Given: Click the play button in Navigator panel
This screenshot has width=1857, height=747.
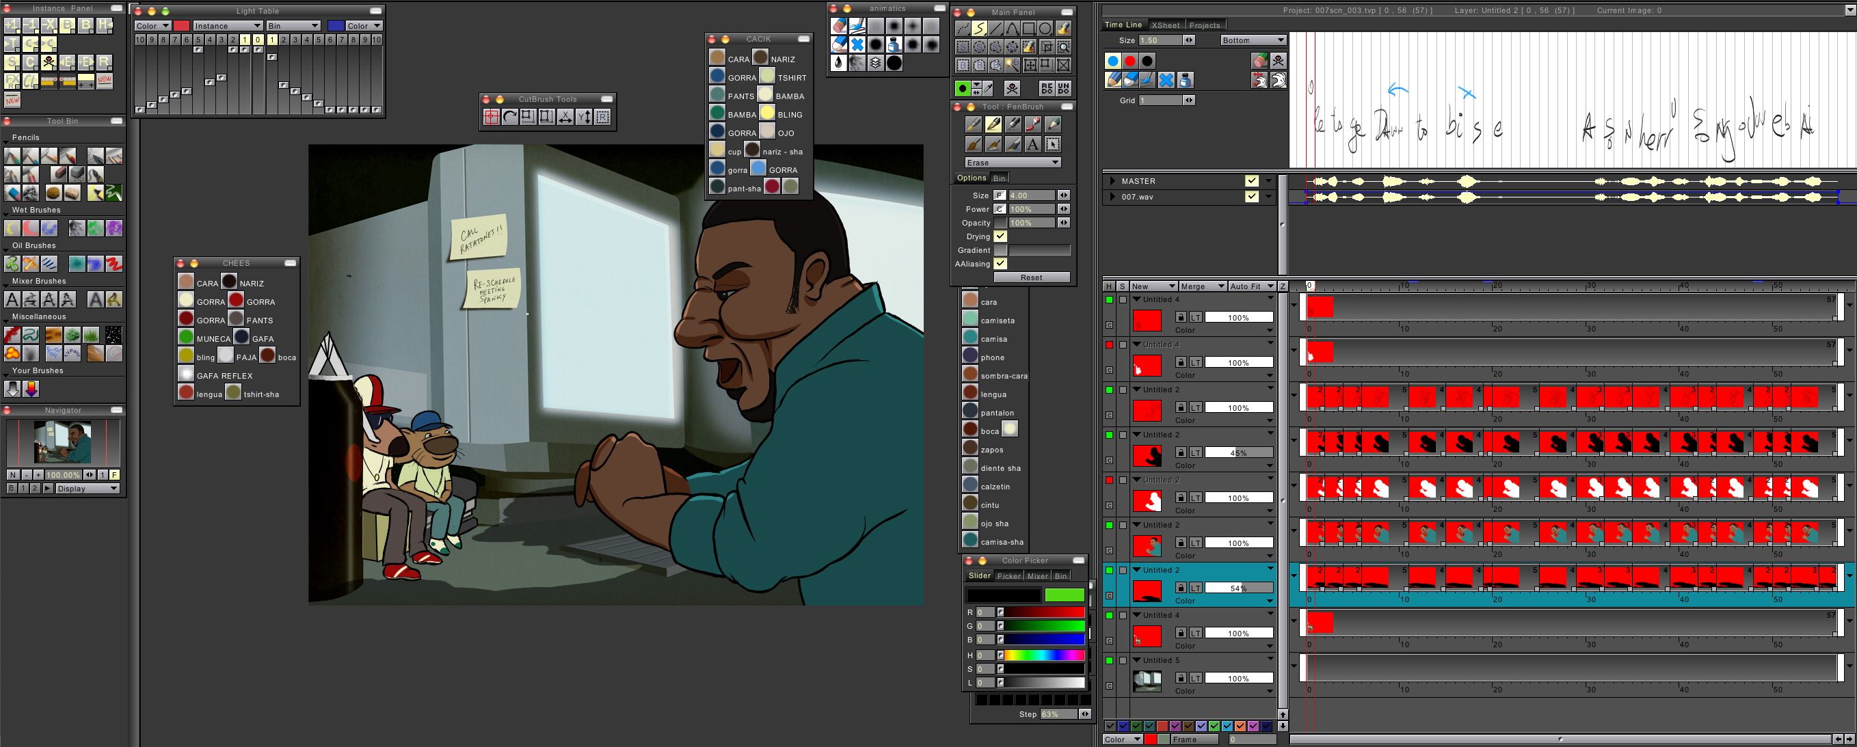Looking at the screenshot, I should (x=48, y=489).
